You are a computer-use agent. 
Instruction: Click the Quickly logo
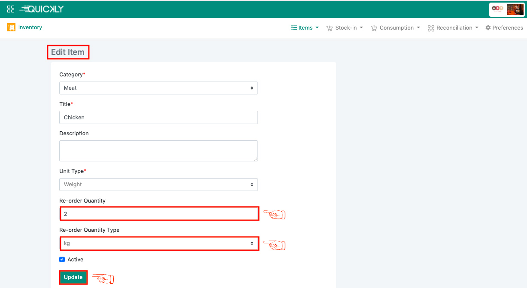(x=42, y=9)
